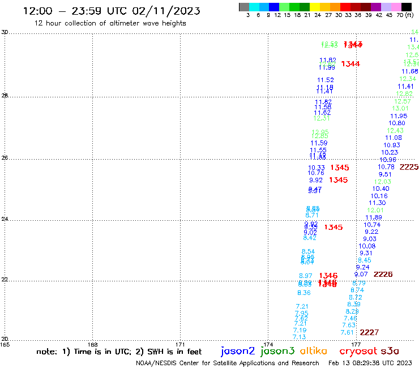
Task: Click the wave height value 9.07
Action: coord(361,274)
